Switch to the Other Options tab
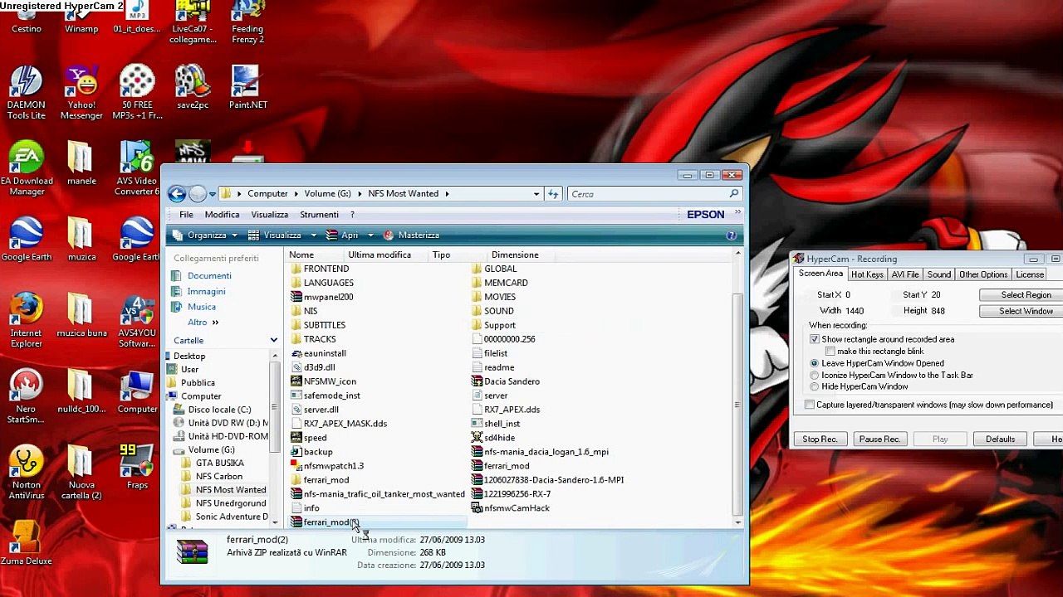 coord(983,274)
